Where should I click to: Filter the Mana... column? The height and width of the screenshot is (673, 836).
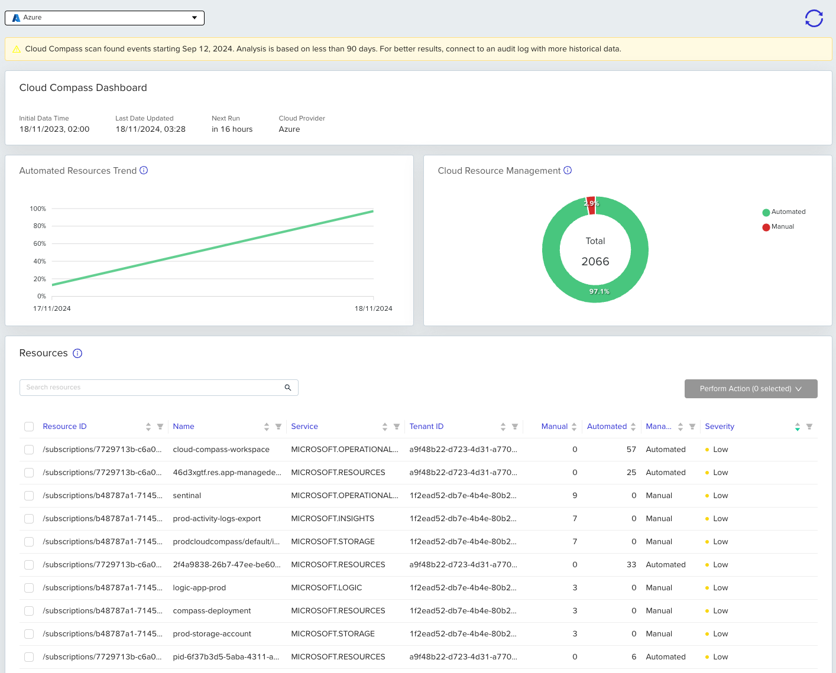(x=692, y=427)
